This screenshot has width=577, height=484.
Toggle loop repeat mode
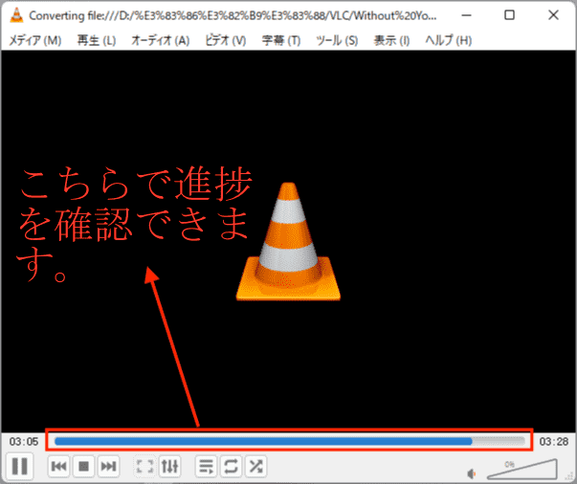click(x=231, y=467)
